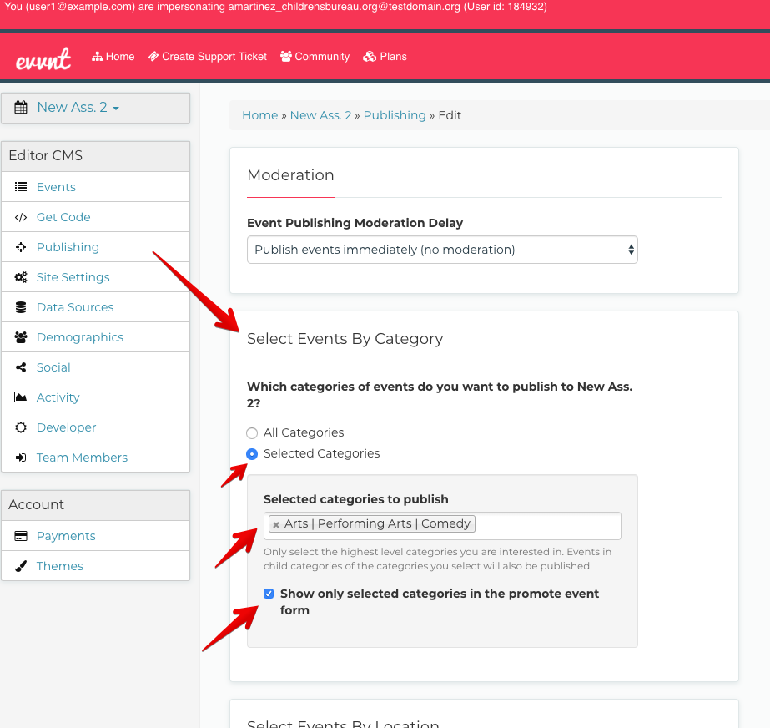The image size is (770, 728).
Task: Click the Edit breadcrumb text
Action: [x=450, y=115]
